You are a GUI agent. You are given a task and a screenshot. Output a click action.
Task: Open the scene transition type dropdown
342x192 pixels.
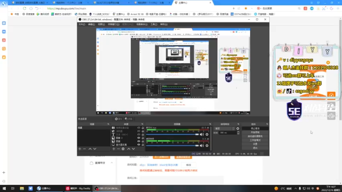coord(225,129)
